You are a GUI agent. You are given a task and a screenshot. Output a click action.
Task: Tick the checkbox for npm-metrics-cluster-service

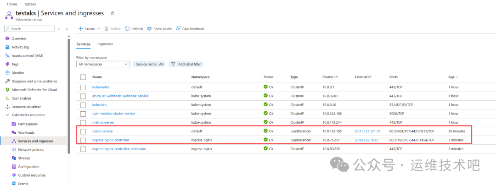coord(83,114)
